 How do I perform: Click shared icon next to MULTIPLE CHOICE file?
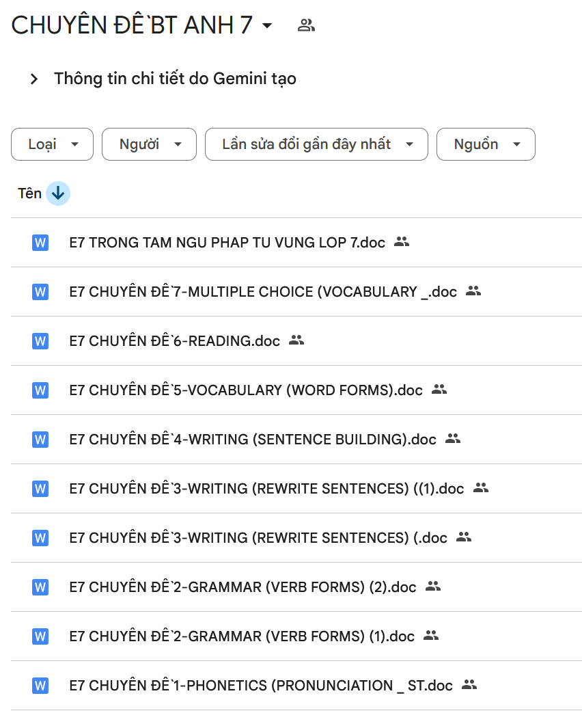[473, 291]
